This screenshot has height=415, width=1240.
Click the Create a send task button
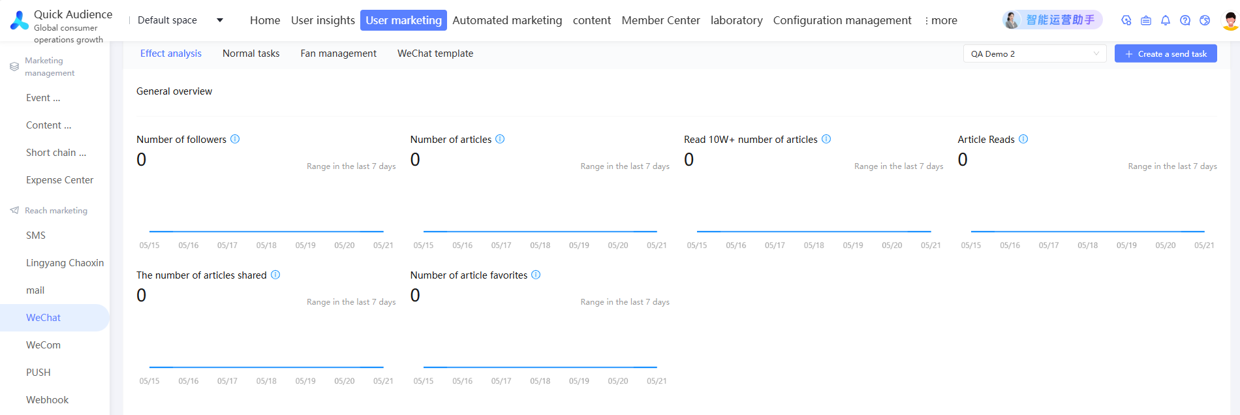click(x=1166, y=54)
